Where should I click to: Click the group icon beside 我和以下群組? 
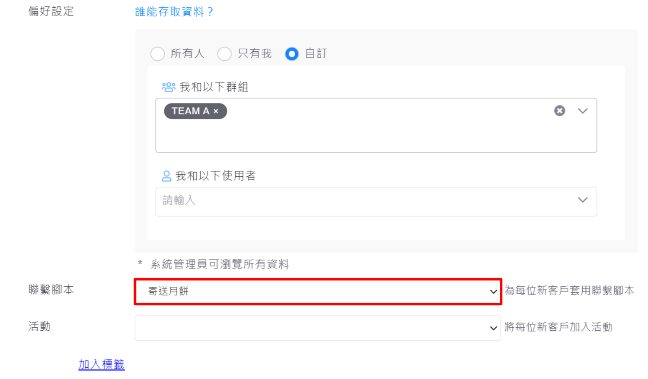click(x=168, y=87)
